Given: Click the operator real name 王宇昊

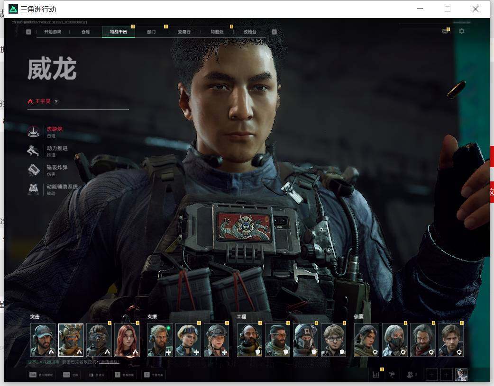Looking at the screenshot, I should click(x=43, y=101).
